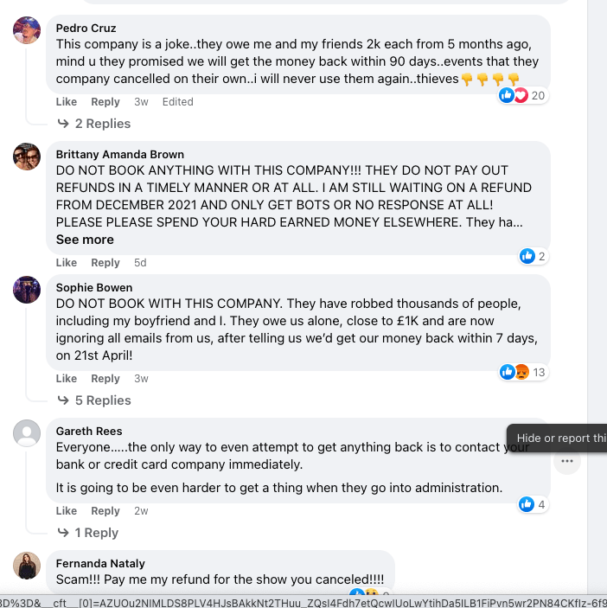
Task: Like Brittany Amanda Brown's comment
Action: coord(67,263)
